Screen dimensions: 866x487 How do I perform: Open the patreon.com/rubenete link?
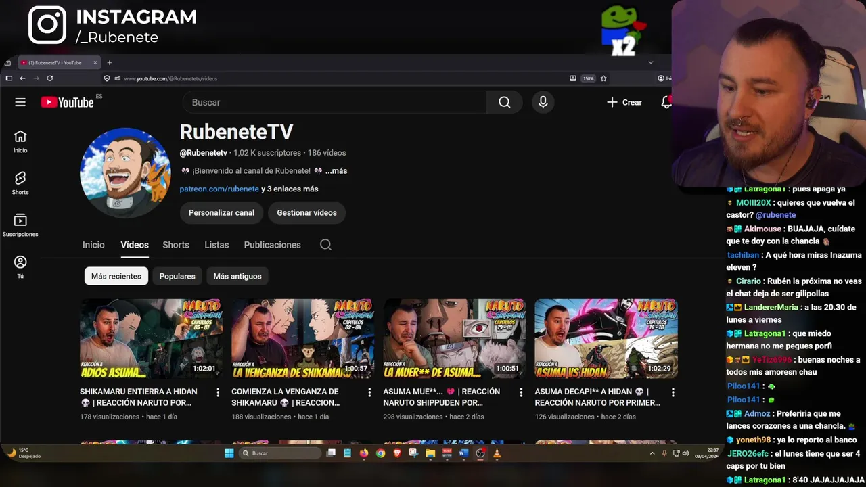coord(219,189)
